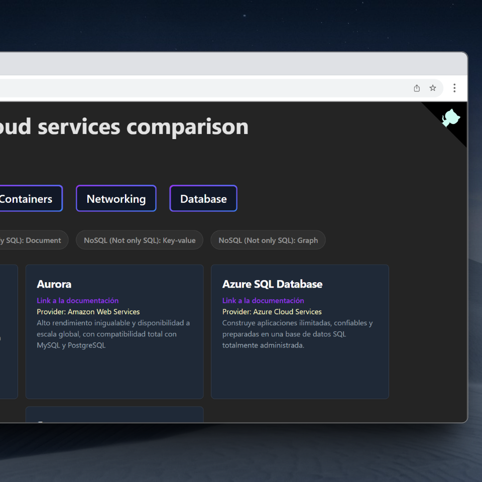The height and width of the screenshot is (482, 482).
Task: Click the Azure SQL Database card title
Action: 272,284
